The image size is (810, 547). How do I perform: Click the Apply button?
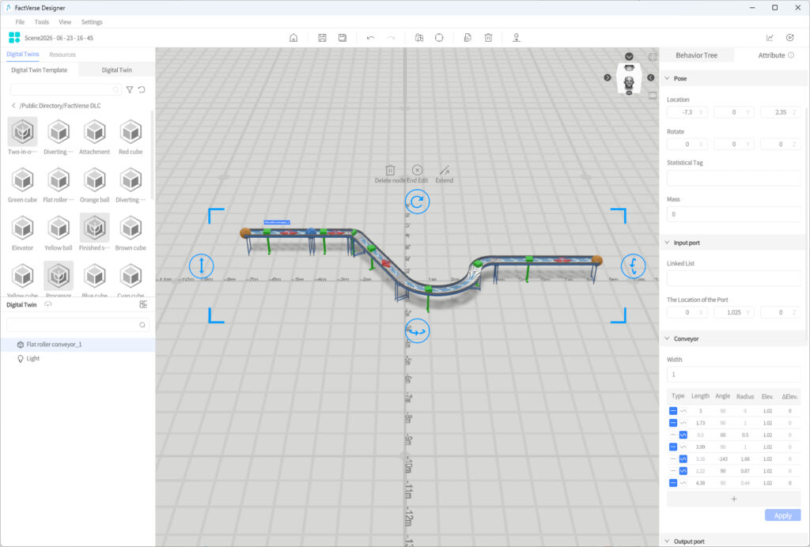[782, 515]
